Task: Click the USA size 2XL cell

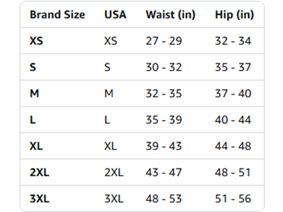Action: click(114, 172)
